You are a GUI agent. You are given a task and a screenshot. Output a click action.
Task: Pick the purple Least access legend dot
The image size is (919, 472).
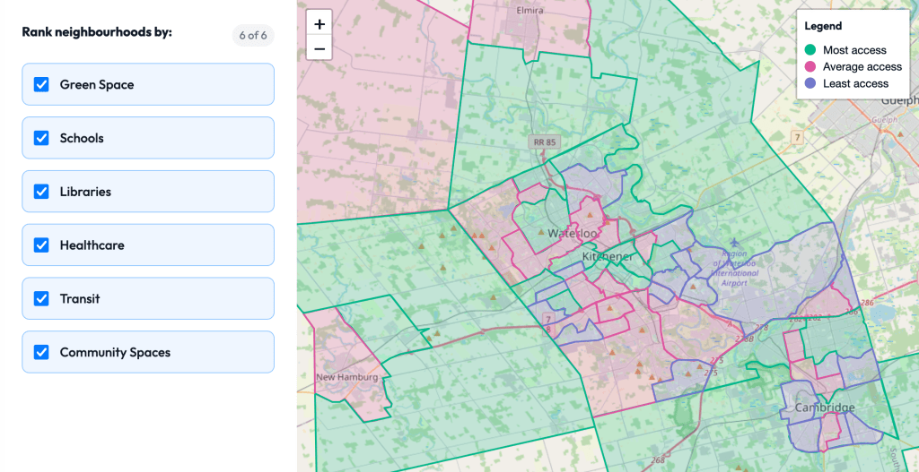(810, 83)
